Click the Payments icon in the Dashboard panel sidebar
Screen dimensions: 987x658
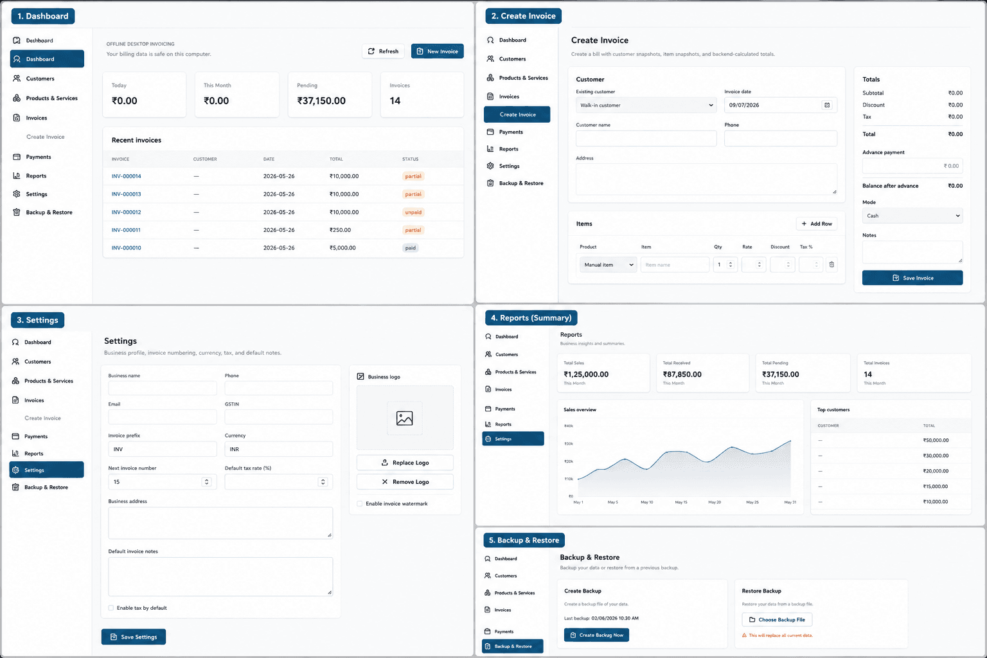(17, 157)
